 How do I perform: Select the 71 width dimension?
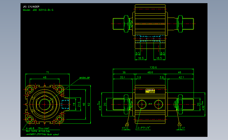coord(48,72)
